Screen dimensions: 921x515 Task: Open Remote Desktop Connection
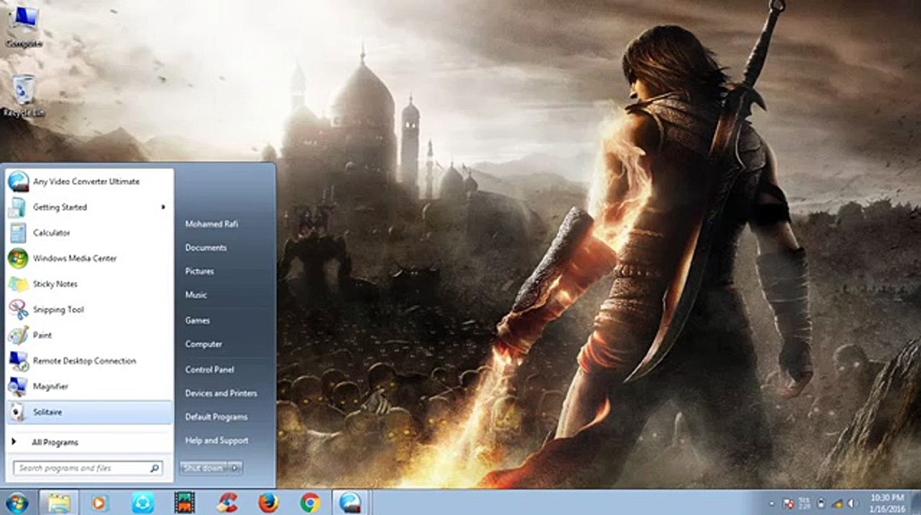pyautogui.click(x=89, y=361)
